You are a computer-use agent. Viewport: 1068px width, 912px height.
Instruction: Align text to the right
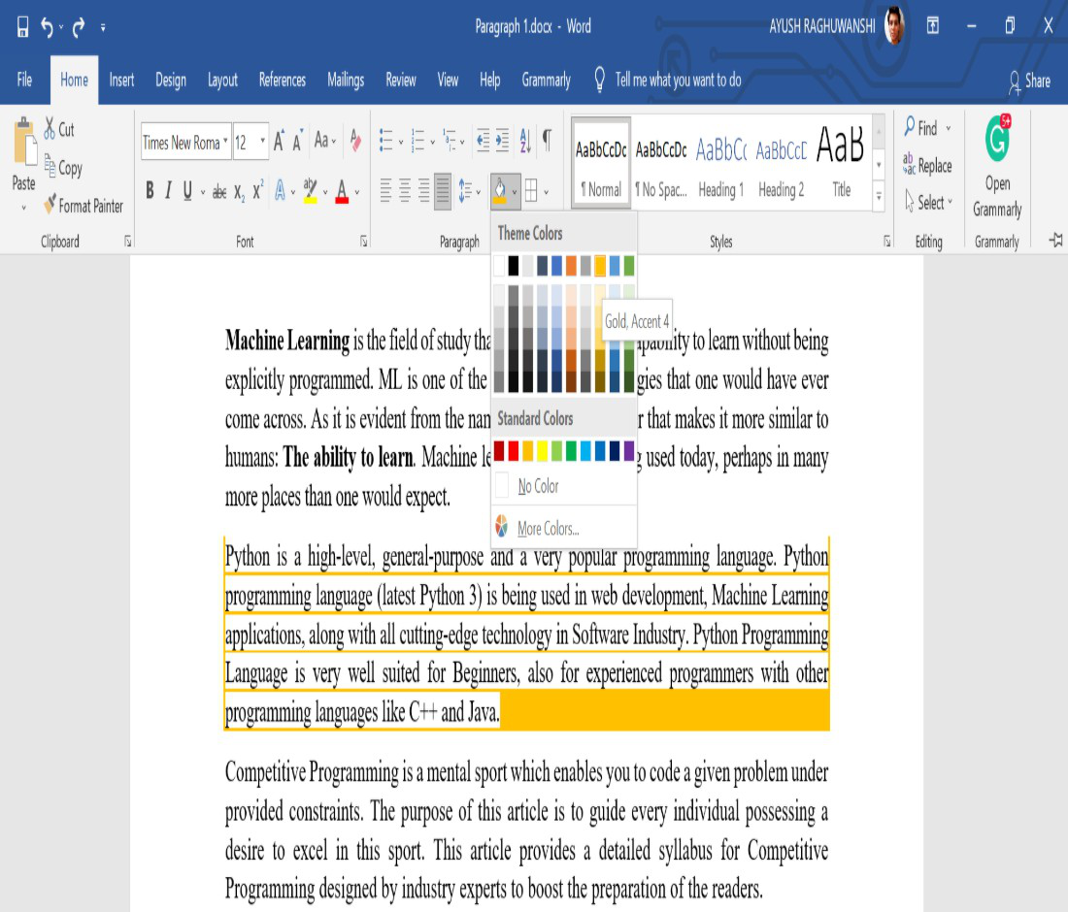423,191
